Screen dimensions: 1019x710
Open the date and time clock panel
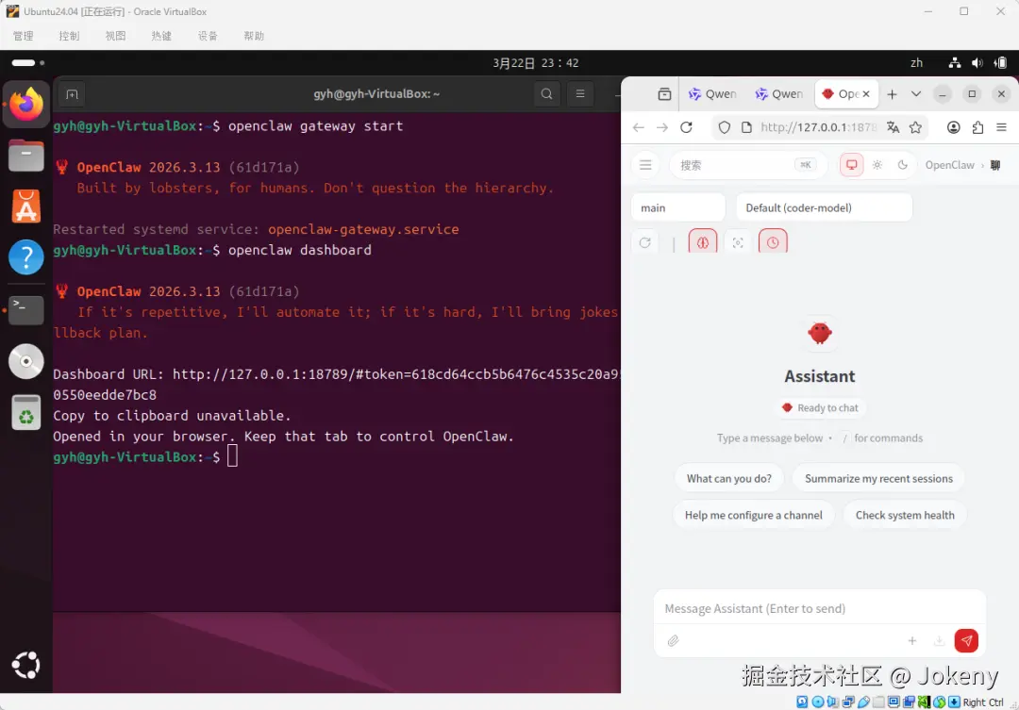(x=535, y=63)
